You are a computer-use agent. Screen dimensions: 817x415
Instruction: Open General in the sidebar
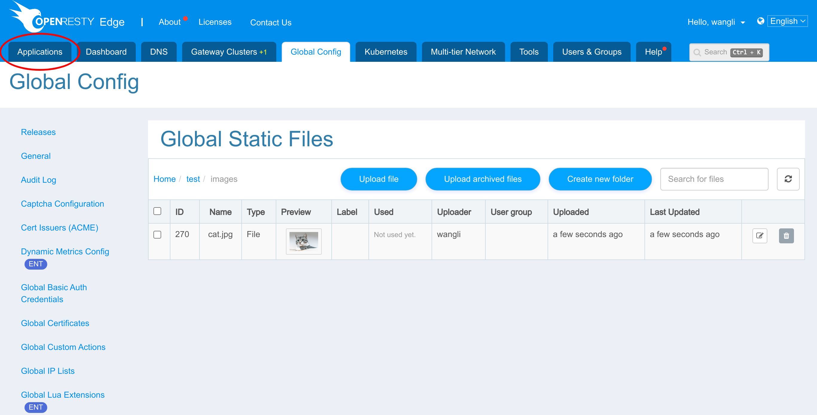(x=36, y=156)
